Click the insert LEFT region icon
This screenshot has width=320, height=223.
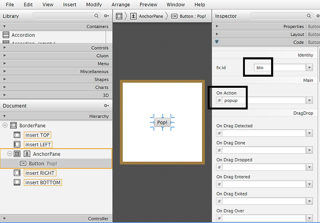[17, 145]
